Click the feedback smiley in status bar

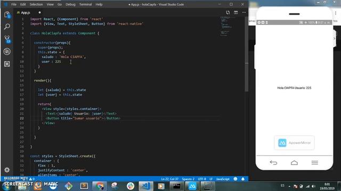tap(236, 179)
